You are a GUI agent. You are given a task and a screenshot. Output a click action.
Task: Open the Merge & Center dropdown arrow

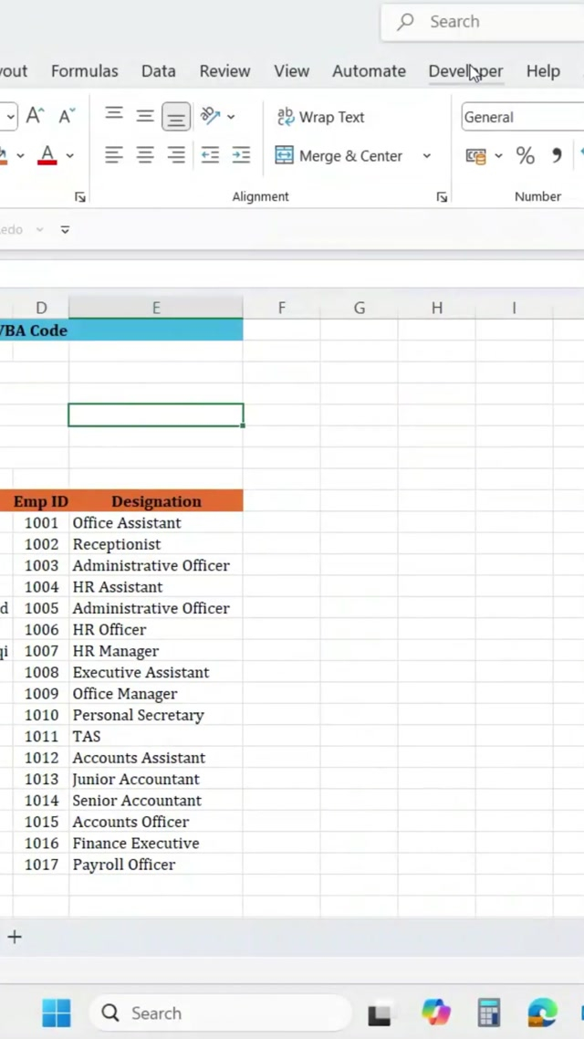[x=426, y=156]
